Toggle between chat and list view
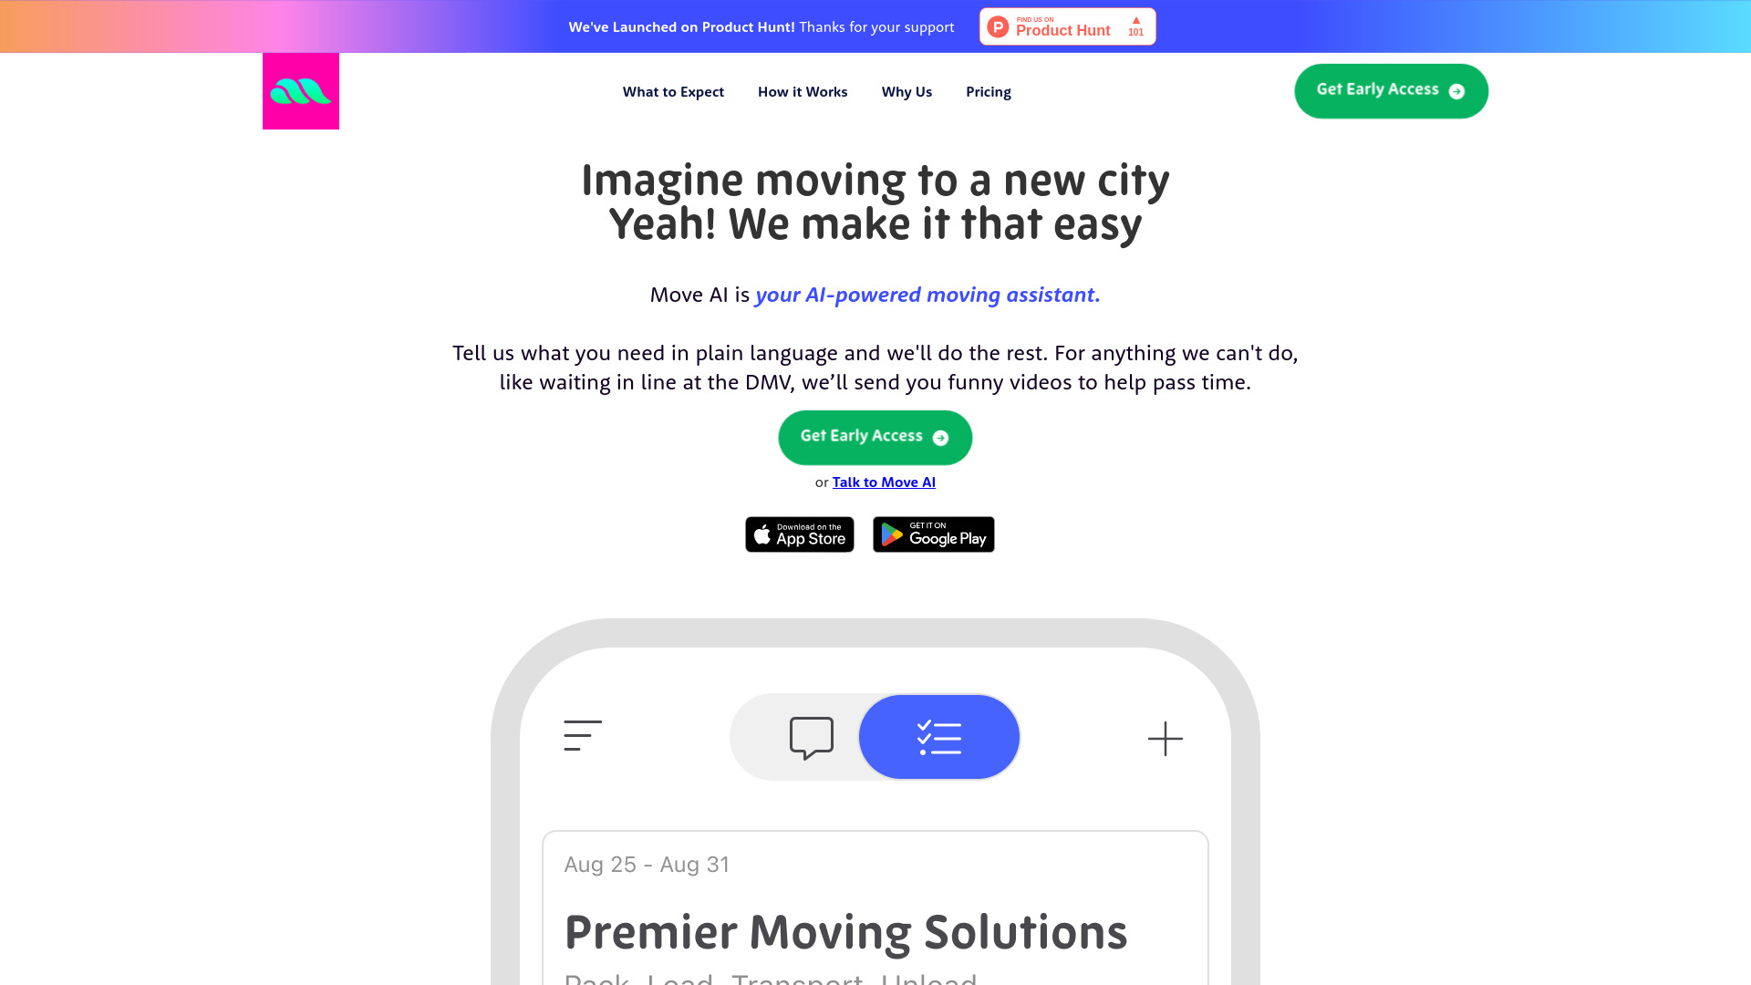 click(x=875, y=736)
